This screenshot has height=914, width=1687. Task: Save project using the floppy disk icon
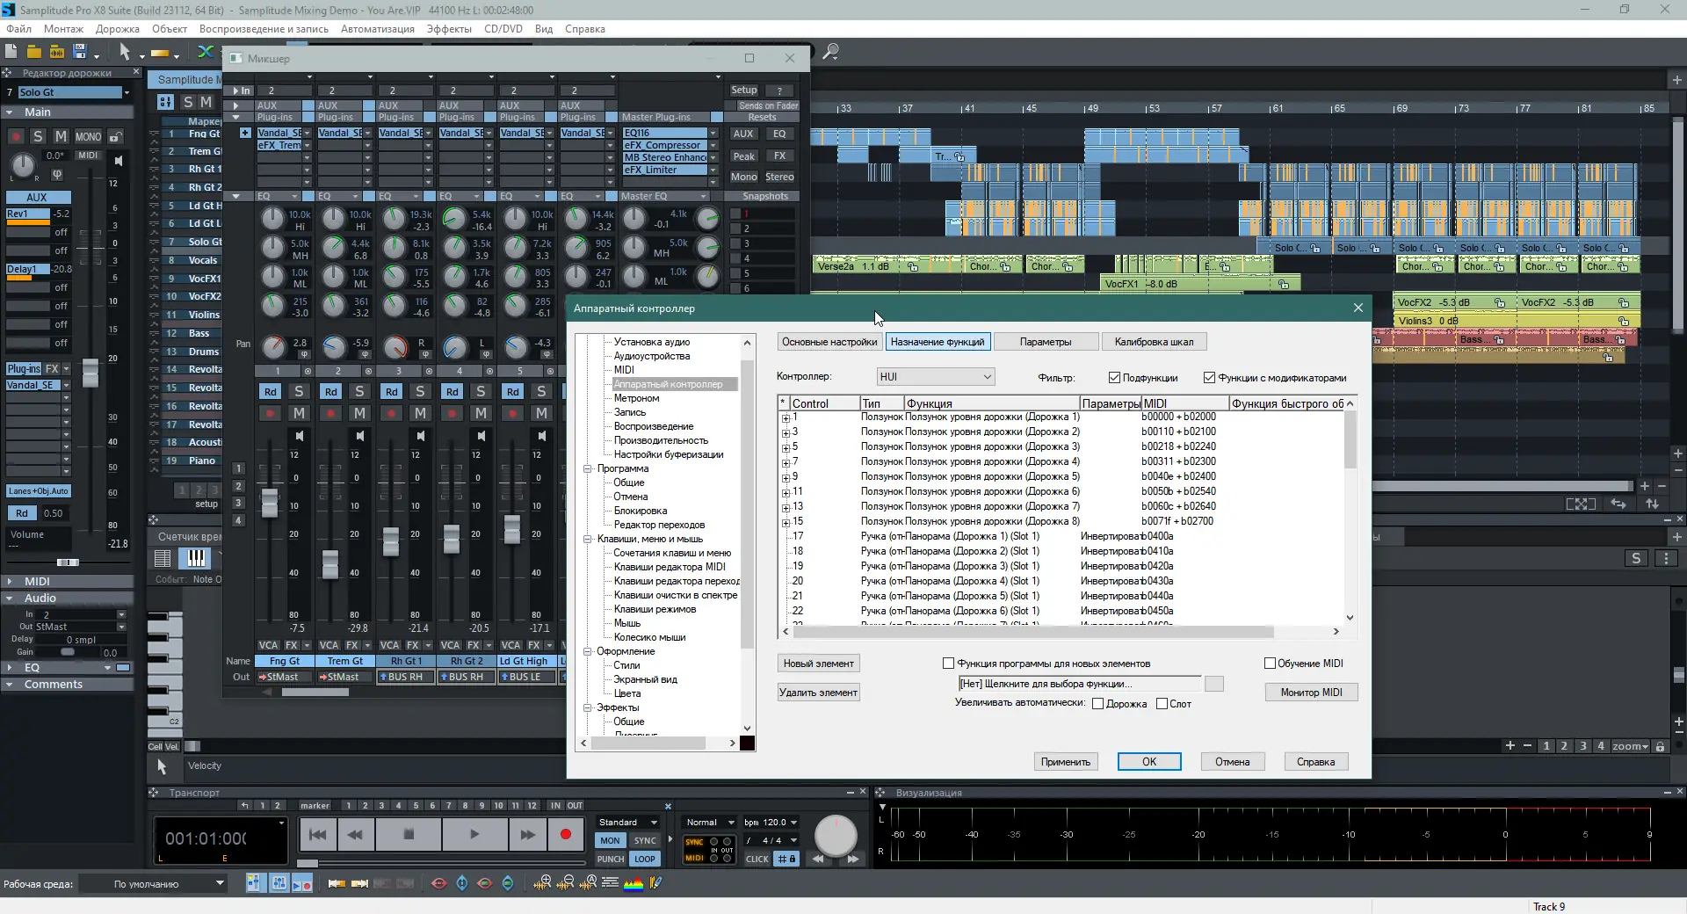click(80, 52)
